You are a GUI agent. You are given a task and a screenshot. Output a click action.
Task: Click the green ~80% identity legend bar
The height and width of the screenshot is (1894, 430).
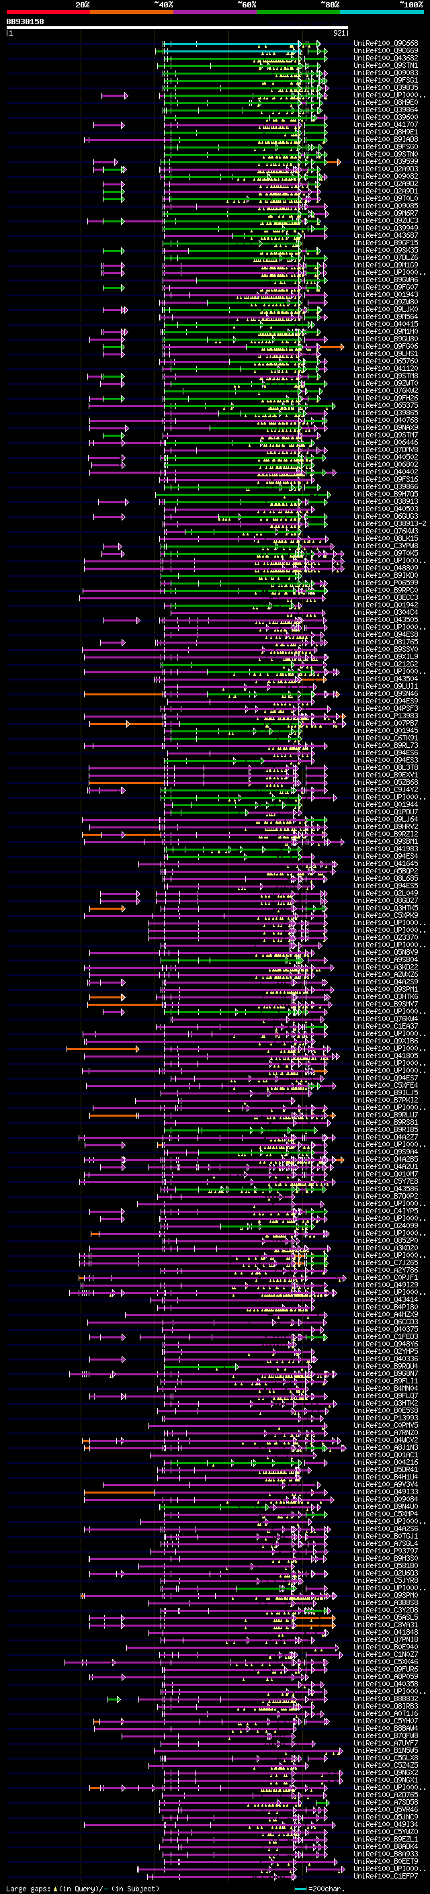click(298, 12)
